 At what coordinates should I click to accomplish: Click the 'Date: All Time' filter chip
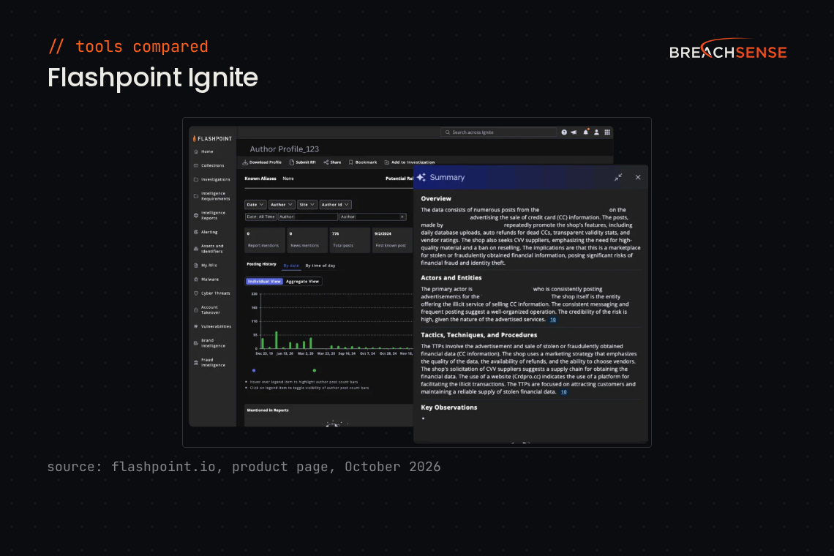pyautogui.click(x=260, y=217)
